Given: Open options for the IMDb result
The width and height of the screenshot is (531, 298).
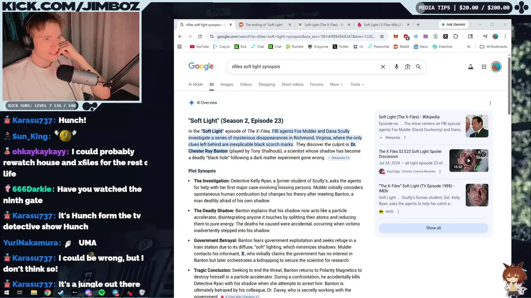Looking at the screenshot, I should click(x=398, y=211).
